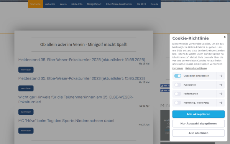Enable the Funktionell cookies switch

coord(177,85)
